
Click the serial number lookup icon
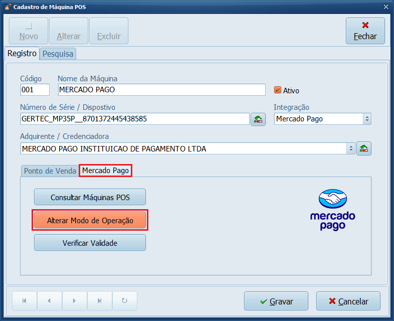point(258,119)
